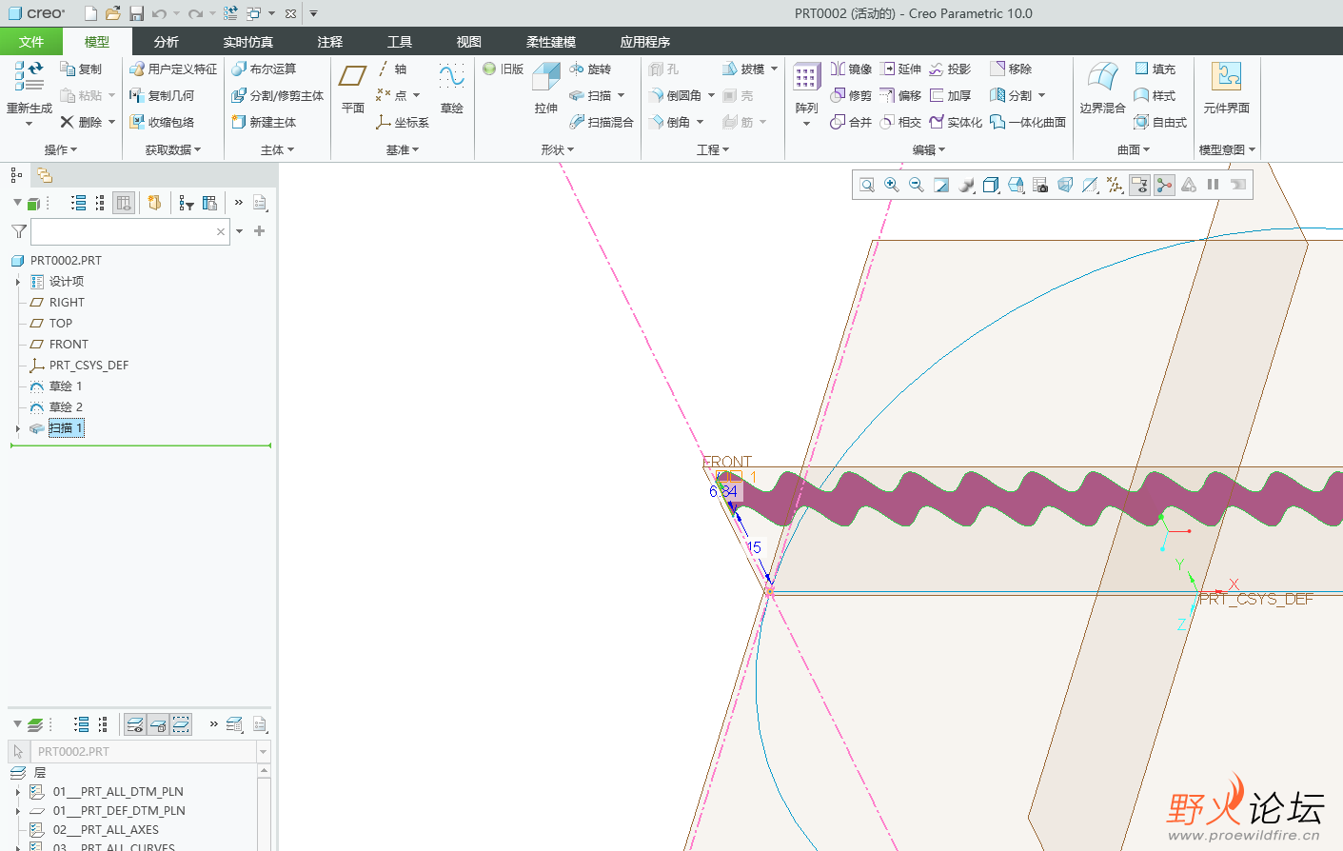Open the 基准 (Datum) group dropdown
The height and width of the screenshot is (851, 1343).
click(403, 149)
